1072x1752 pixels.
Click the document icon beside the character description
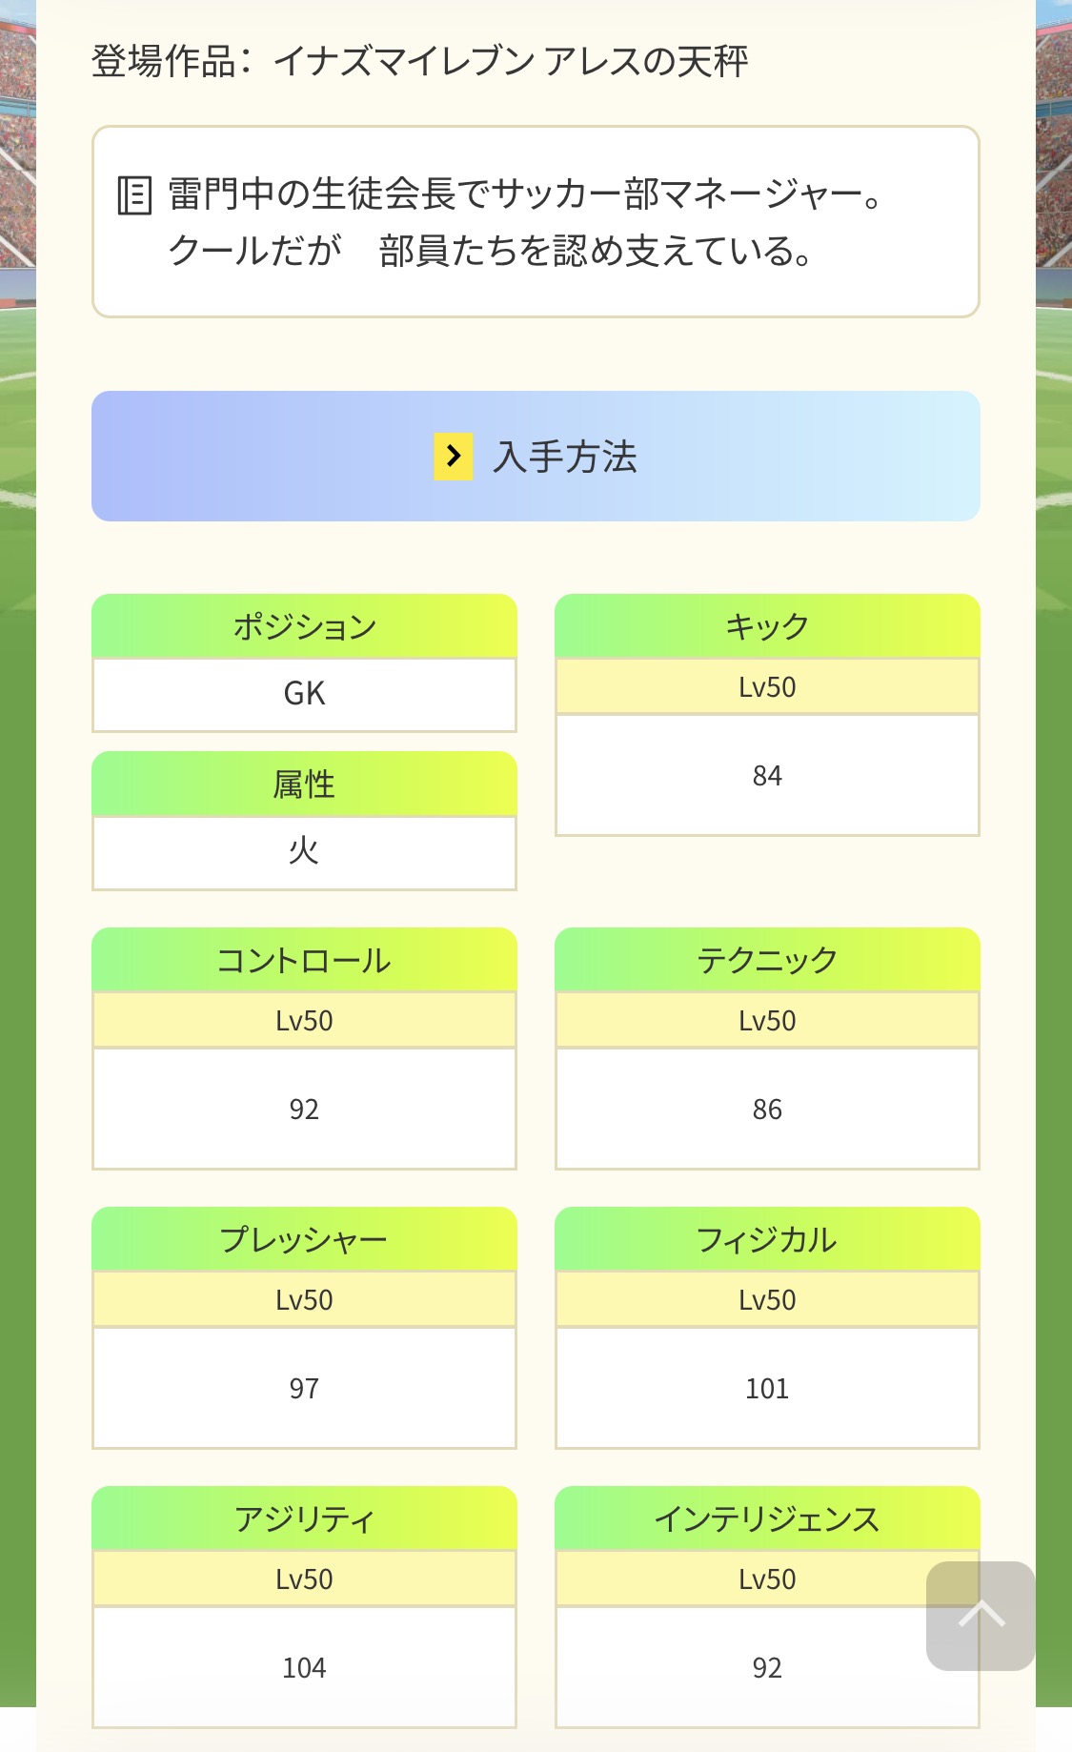click(x=134, y=195)
